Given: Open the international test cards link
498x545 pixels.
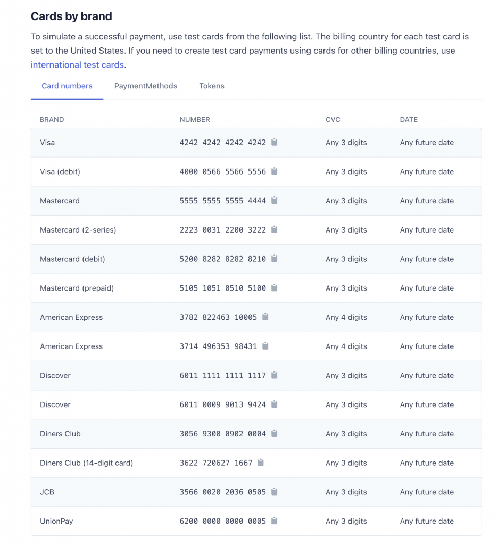Looking at the screenshot, I should [x=77, y=65].
